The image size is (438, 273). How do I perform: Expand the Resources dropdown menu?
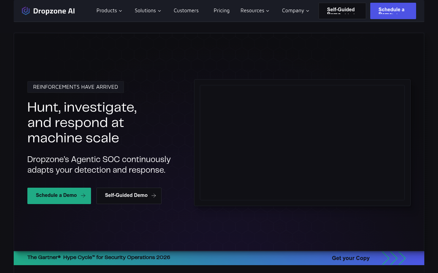255,11
